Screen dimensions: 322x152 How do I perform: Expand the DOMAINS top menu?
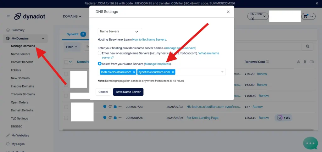(x=72, y=16)
